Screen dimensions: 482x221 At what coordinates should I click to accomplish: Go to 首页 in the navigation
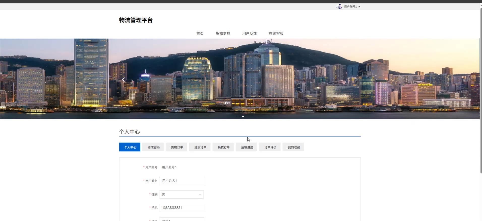200,34
